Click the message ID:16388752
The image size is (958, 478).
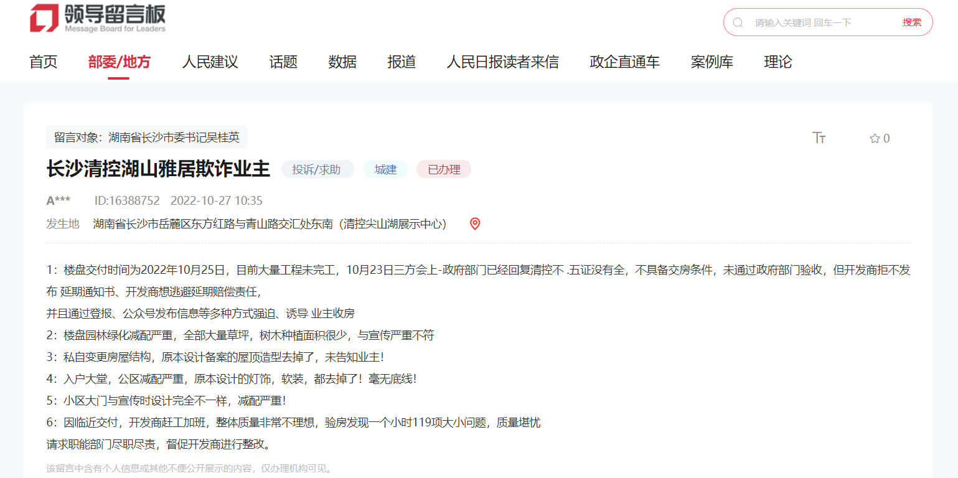pyautogui.click(x=127, y=200)
